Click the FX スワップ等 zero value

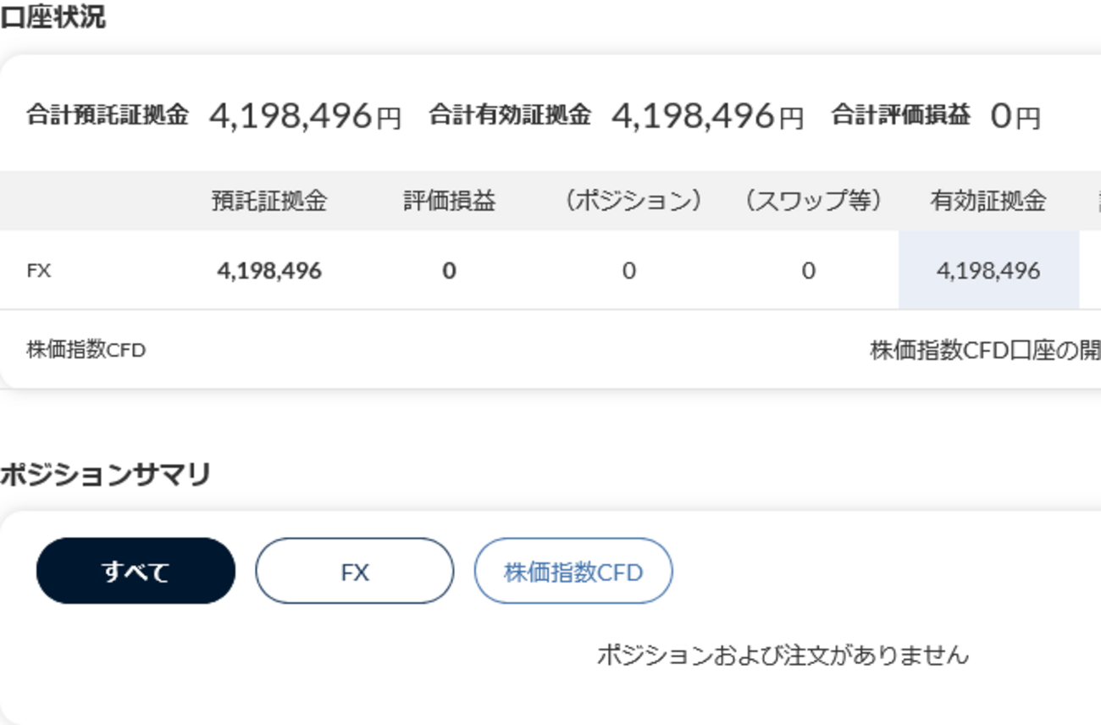pyautogui.click(x=809, y=271)
